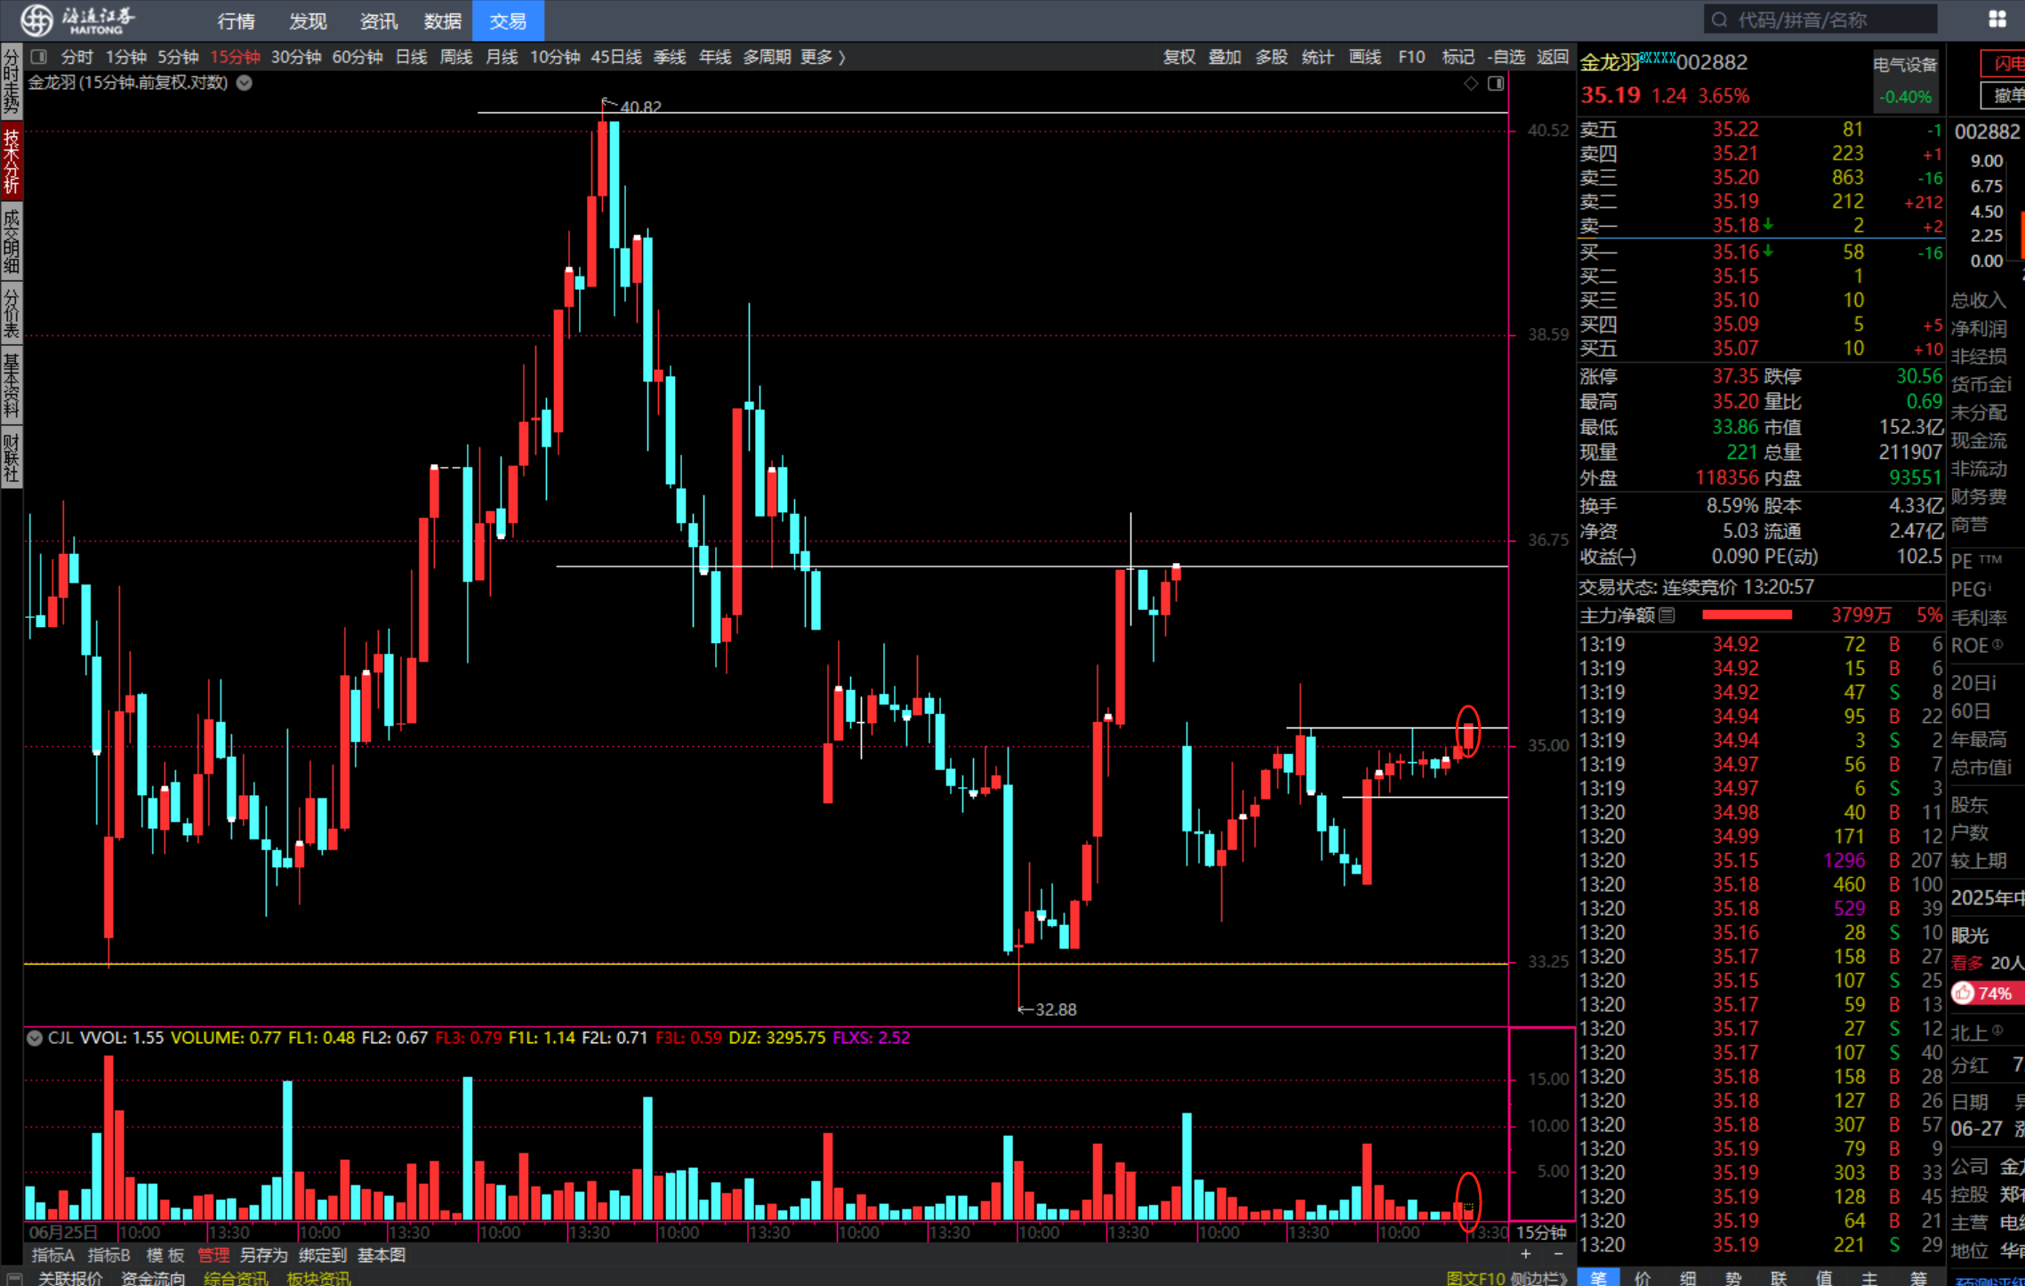The width and height of the screenshot is (2025, 1286).
Task: Click -自选 to remove from watchlist
Action: tap(1506, 57)
